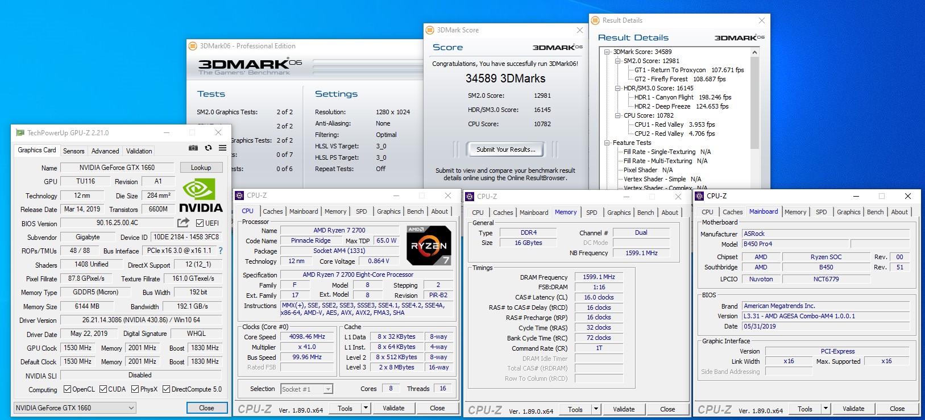Open About tab in the CPU-Z Mainboard window
The image size is (925, 420).
[x=899, y=212]
